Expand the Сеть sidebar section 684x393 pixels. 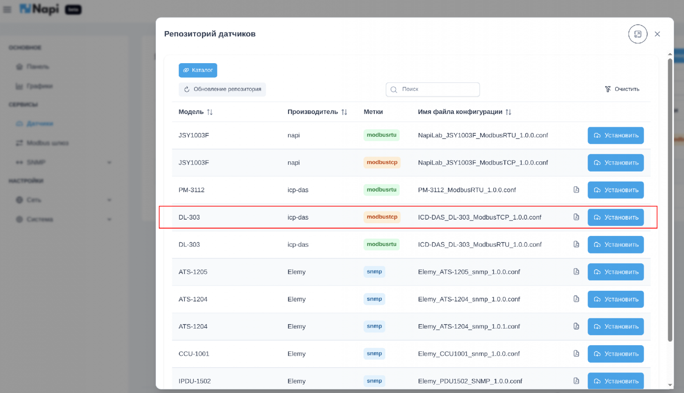pos(64,200)
